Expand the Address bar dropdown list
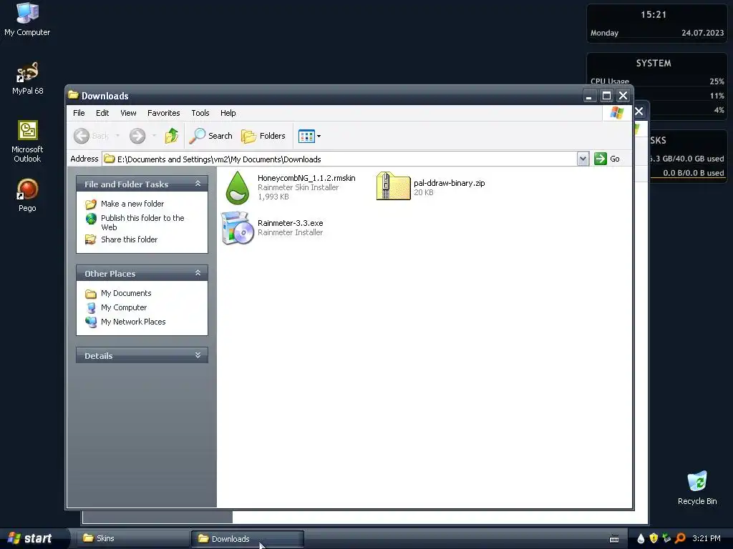The image size is (733, 549). click(x=583, y=159)
